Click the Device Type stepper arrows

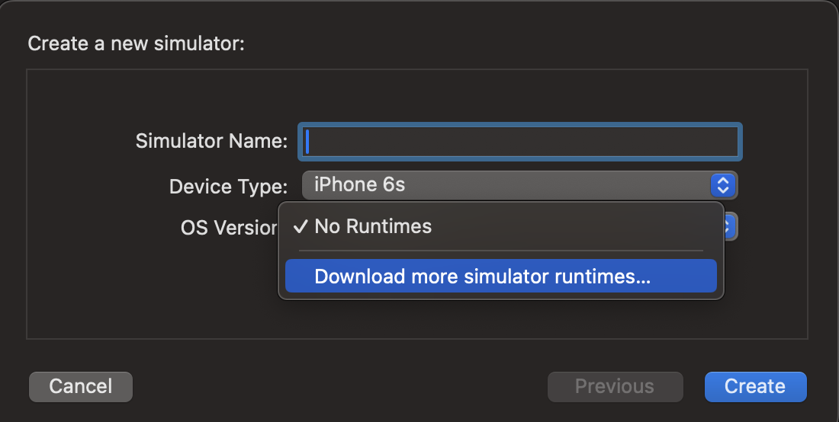723,185
